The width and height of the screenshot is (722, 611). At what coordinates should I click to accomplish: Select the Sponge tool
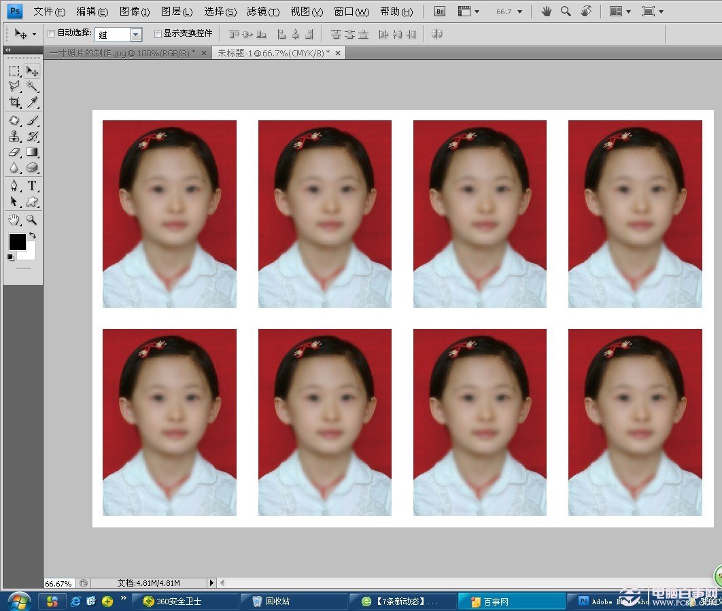(32, 168)
